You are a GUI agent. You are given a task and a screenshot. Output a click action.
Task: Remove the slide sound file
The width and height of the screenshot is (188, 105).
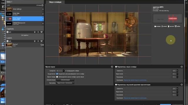click(171, 26)
